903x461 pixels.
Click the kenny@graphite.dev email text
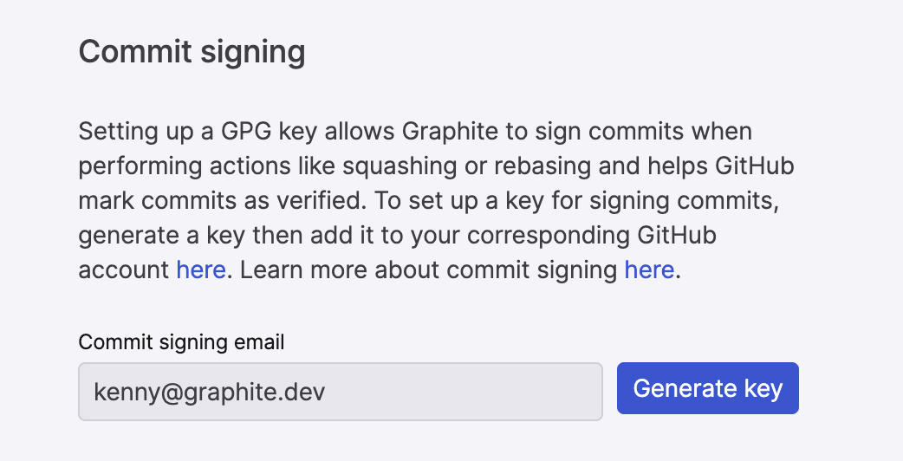click(210, 392)
